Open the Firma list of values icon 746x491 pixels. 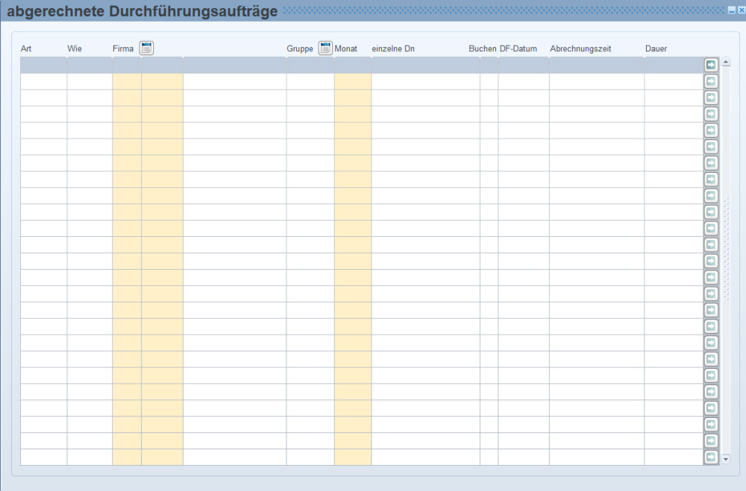point(146,48)
